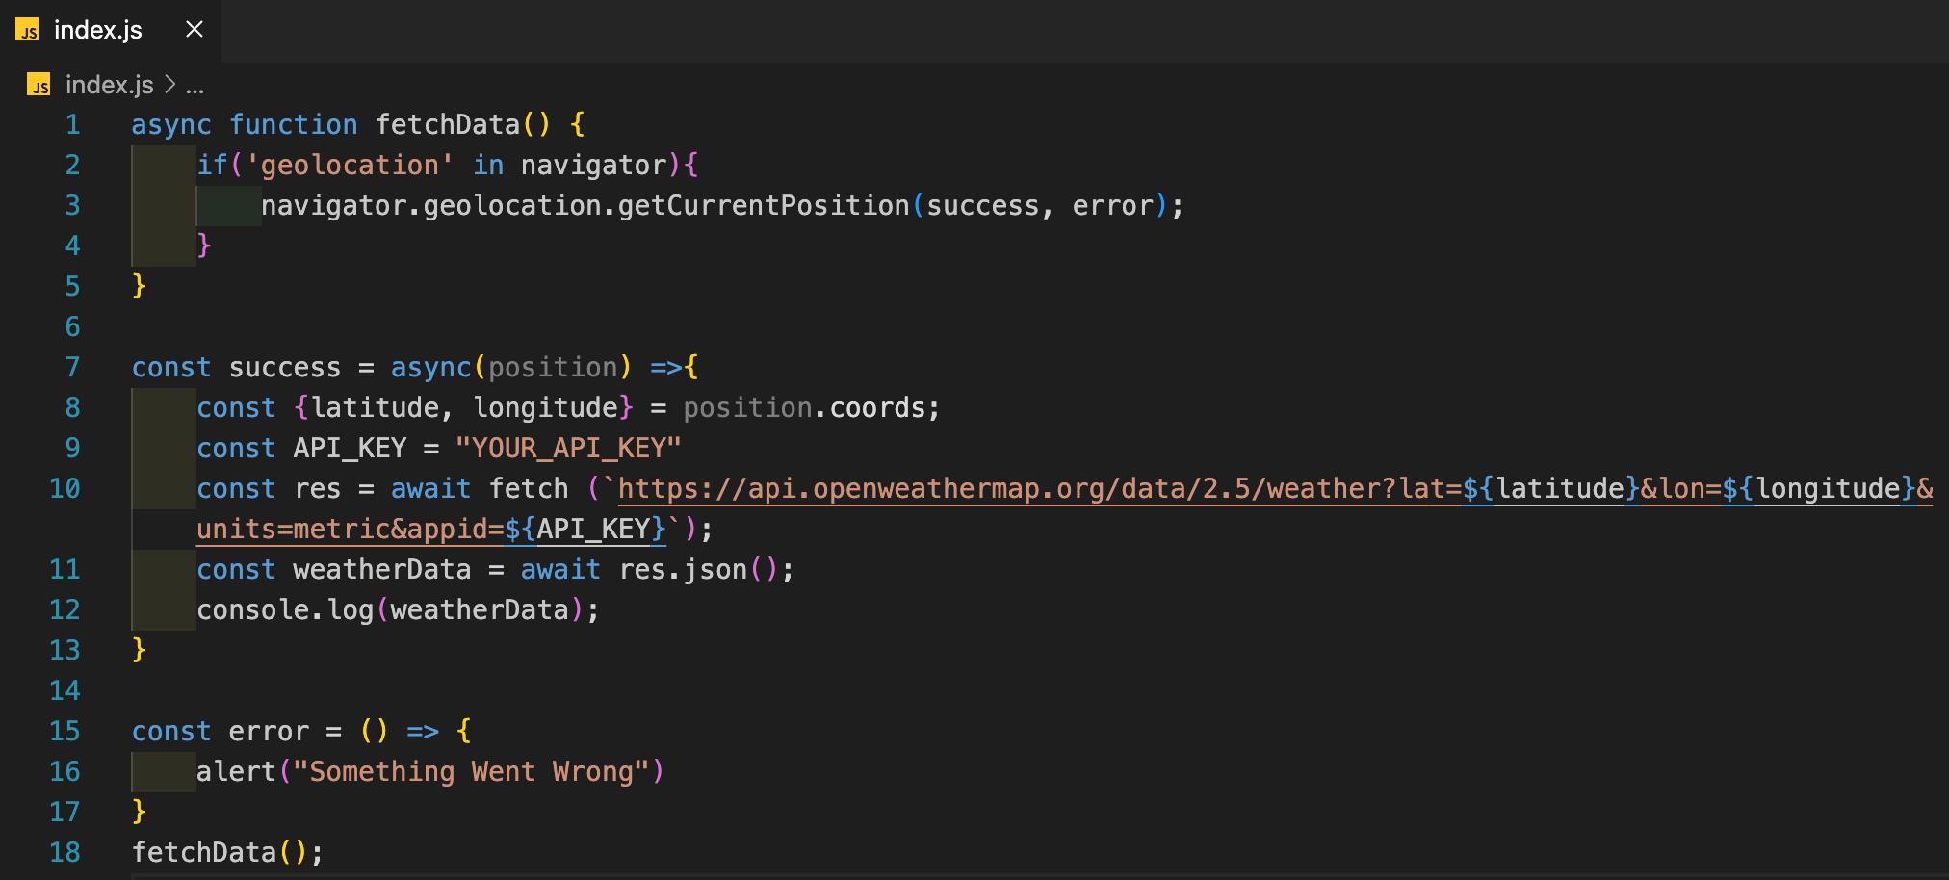Click the 'async function' keywords on line 1
The image size is (1949, 880).
coord(245,125)
